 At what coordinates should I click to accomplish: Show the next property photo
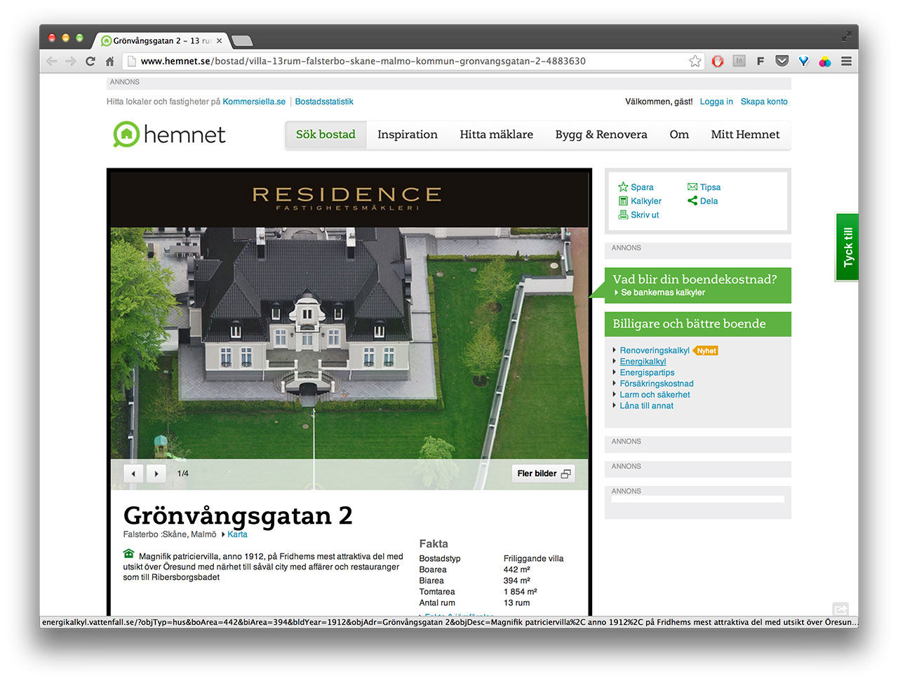point(156,473)
